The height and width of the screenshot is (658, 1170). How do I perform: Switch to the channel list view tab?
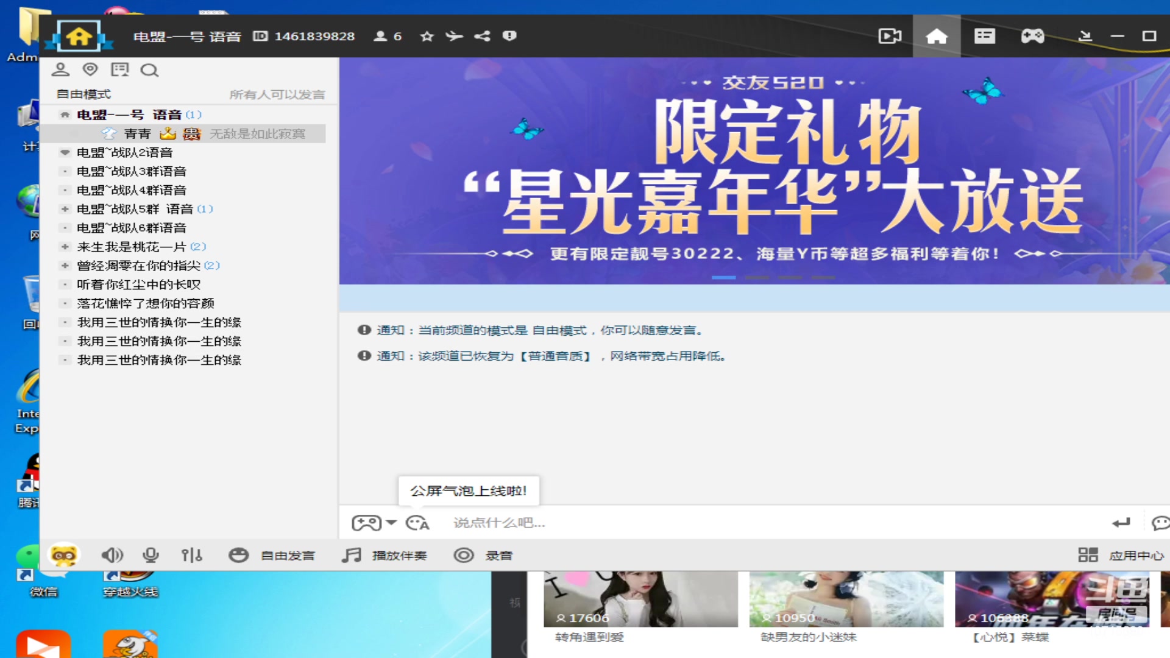point(984,36)
